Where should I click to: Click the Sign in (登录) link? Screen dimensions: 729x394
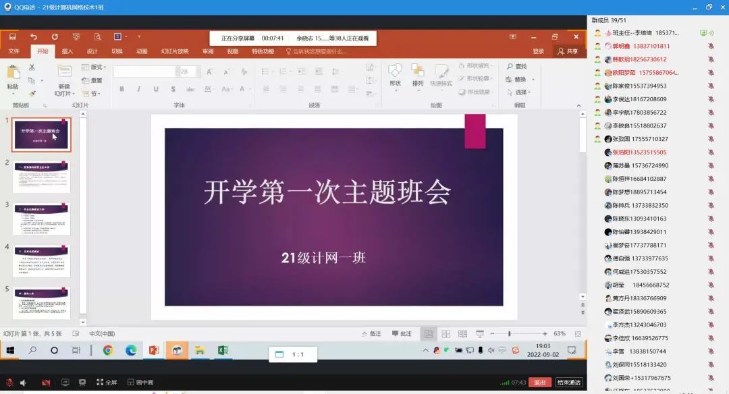coord(539,51)
